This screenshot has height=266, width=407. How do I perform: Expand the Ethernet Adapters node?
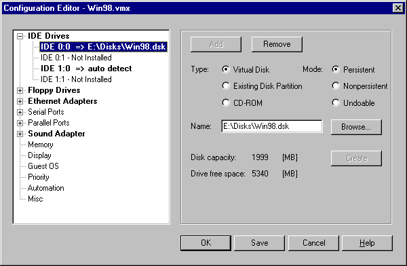pos(20,101)
